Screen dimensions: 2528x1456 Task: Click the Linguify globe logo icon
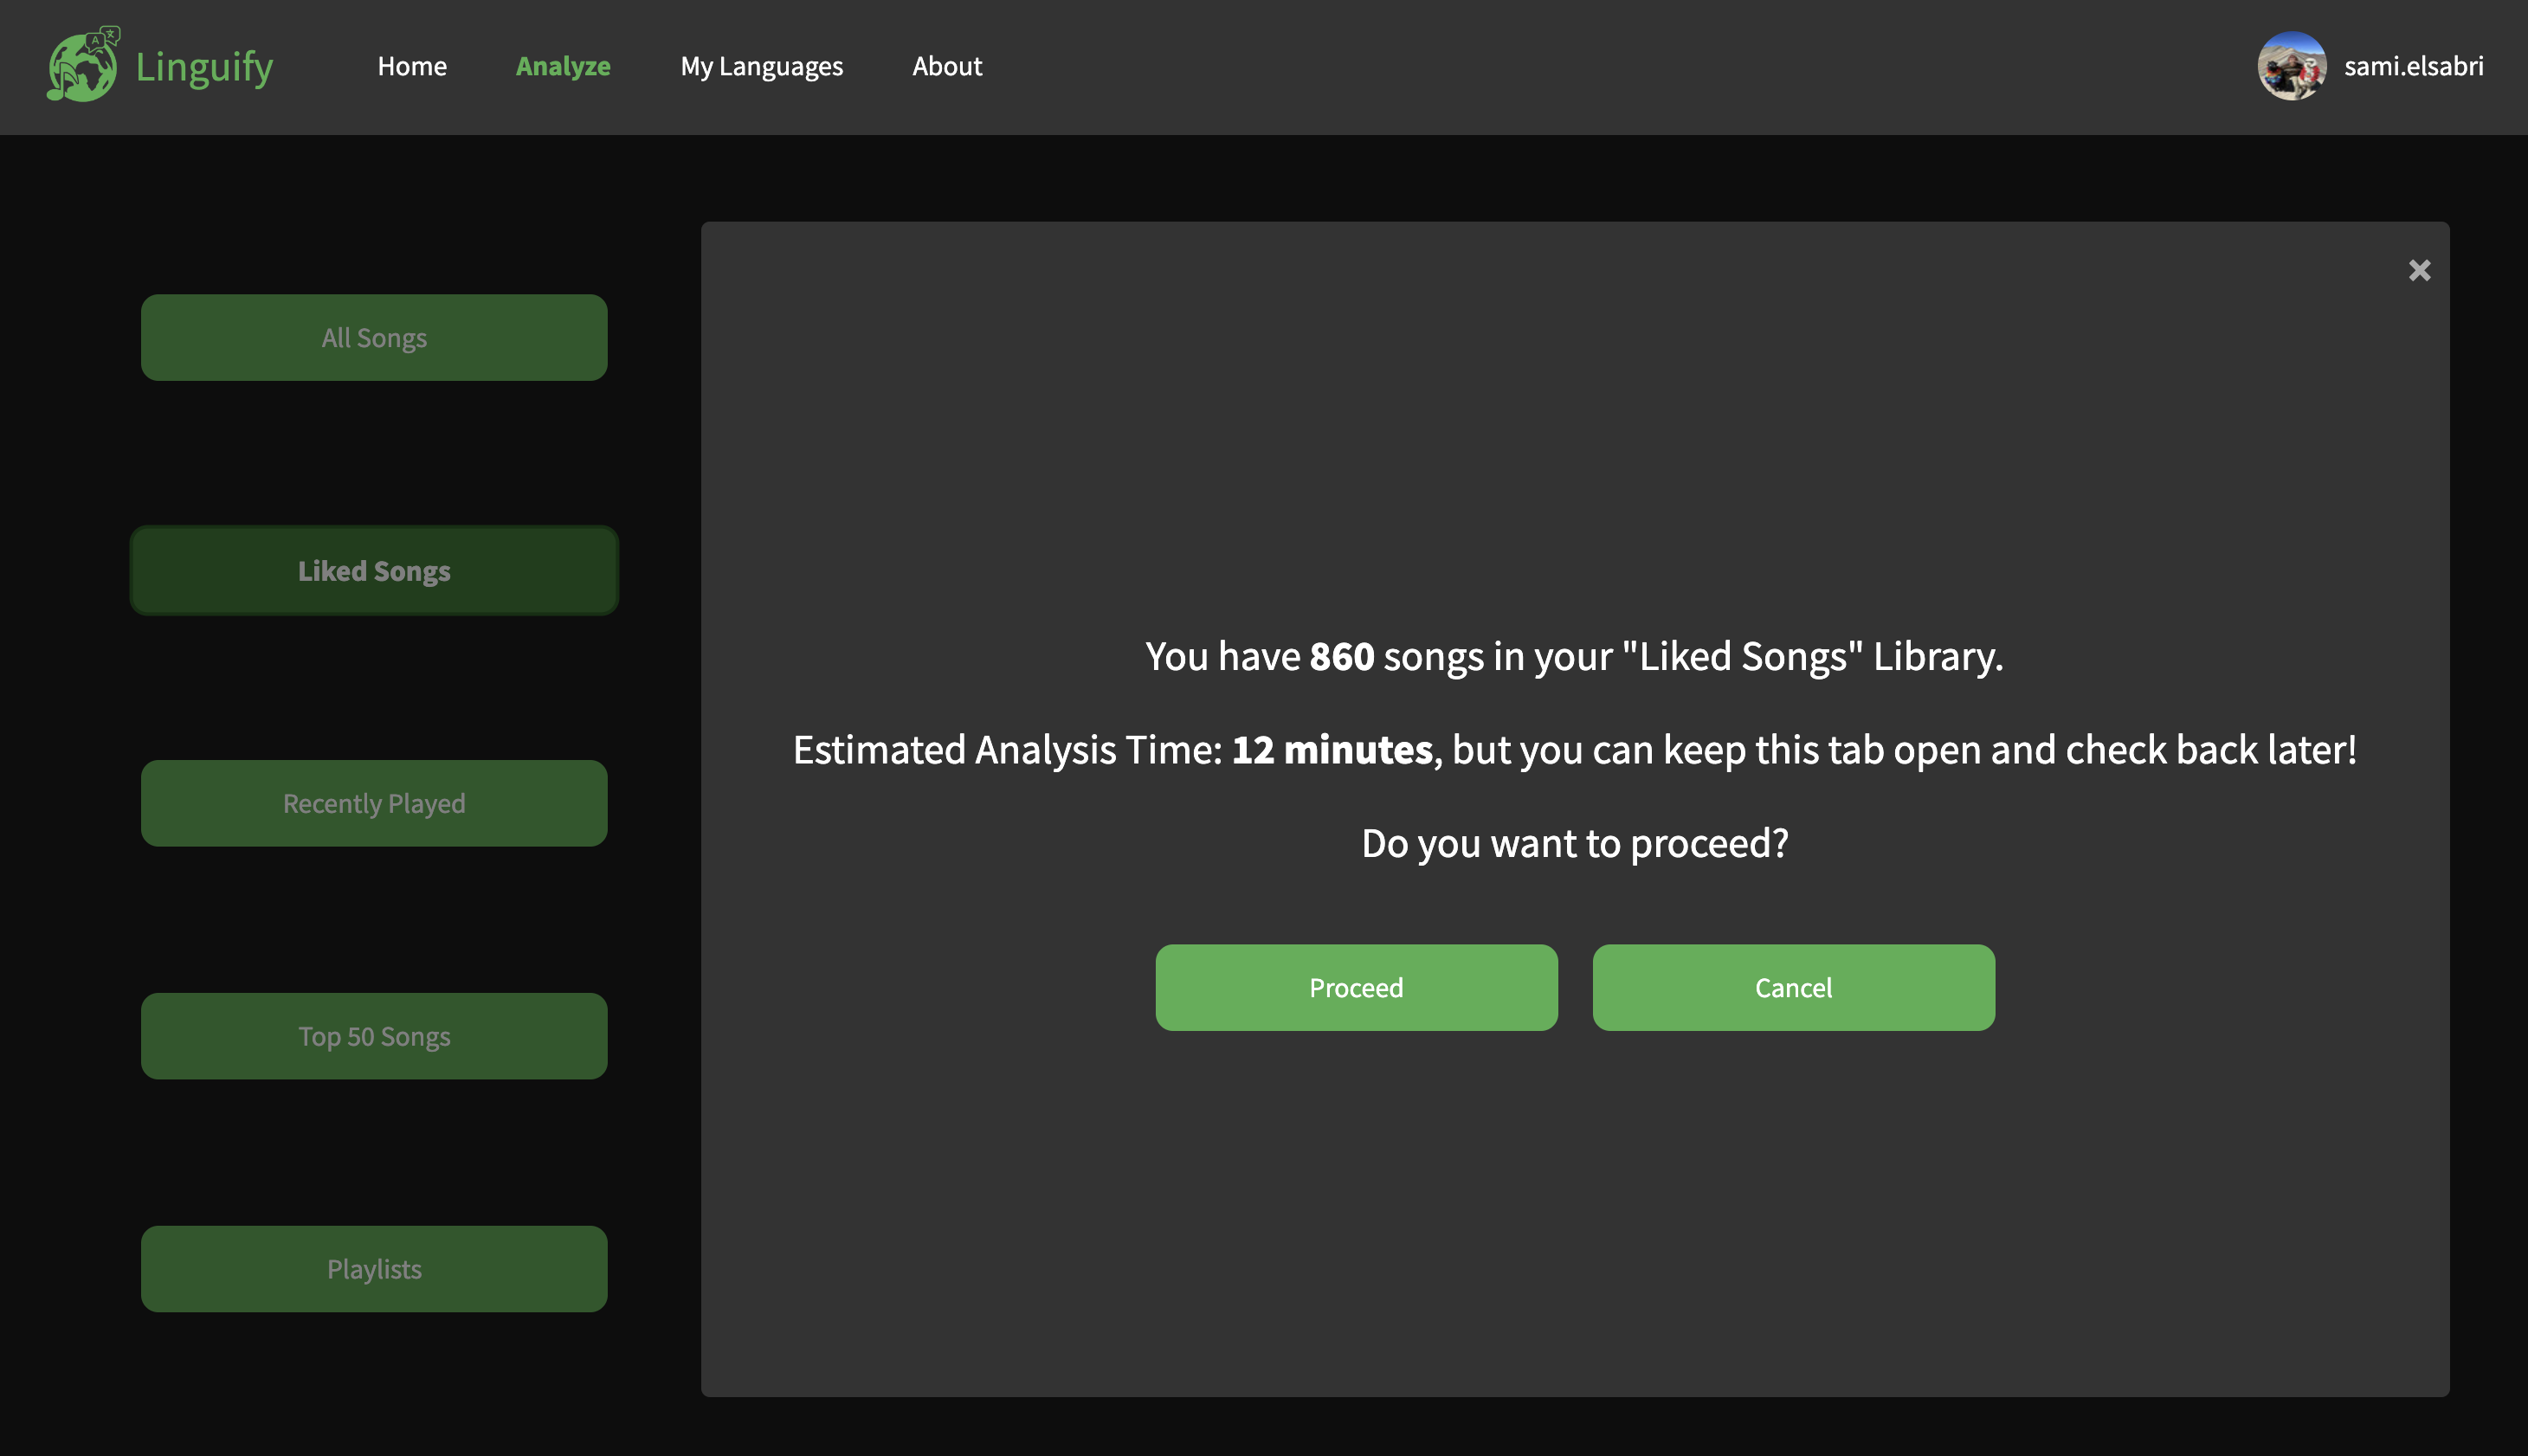click(x=82, y=66)
